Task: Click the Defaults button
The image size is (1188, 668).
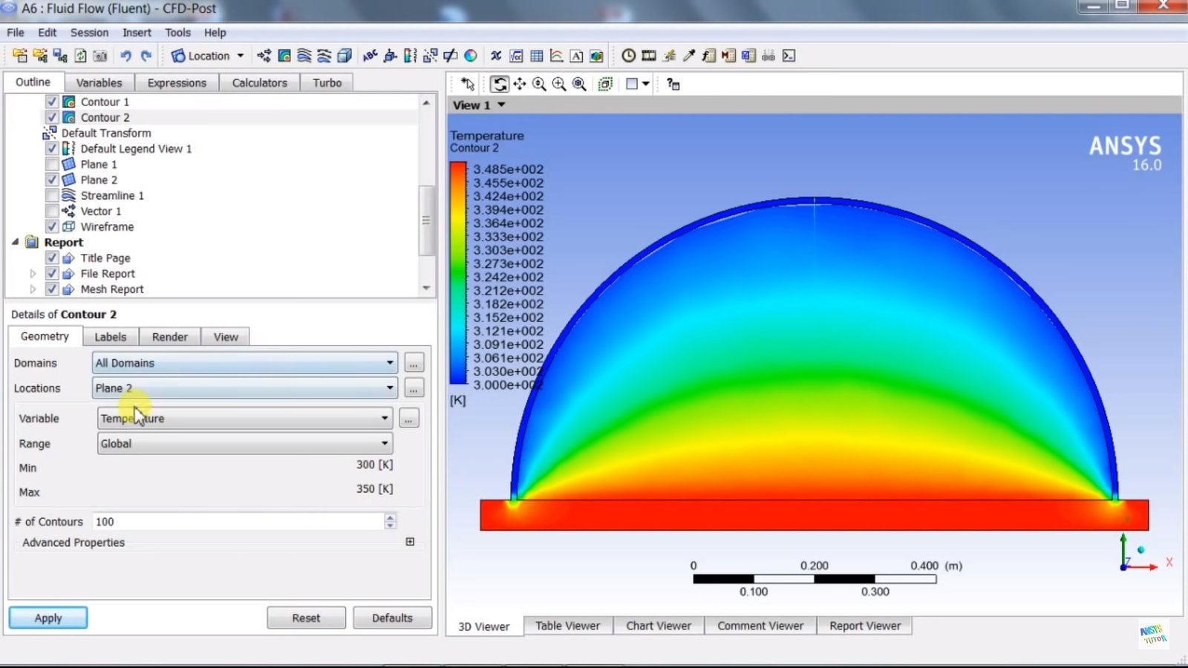Action: coord(392,618)
